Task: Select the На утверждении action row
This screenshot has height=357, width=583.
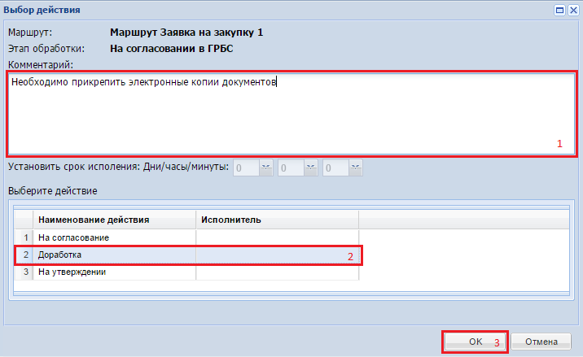Action: tap(114, 272)
